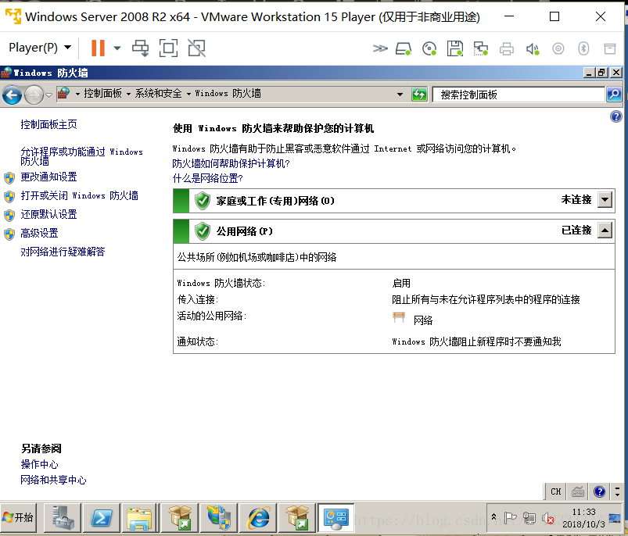
Task: Enter VMware full screen mode
Action: click(x=169, y=48)
